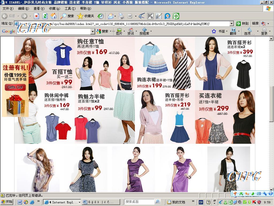Open the 买连衣裙 299 promotion banner
Image resolution: width=274 pixels, height=206 pixels.
(225, 117)
